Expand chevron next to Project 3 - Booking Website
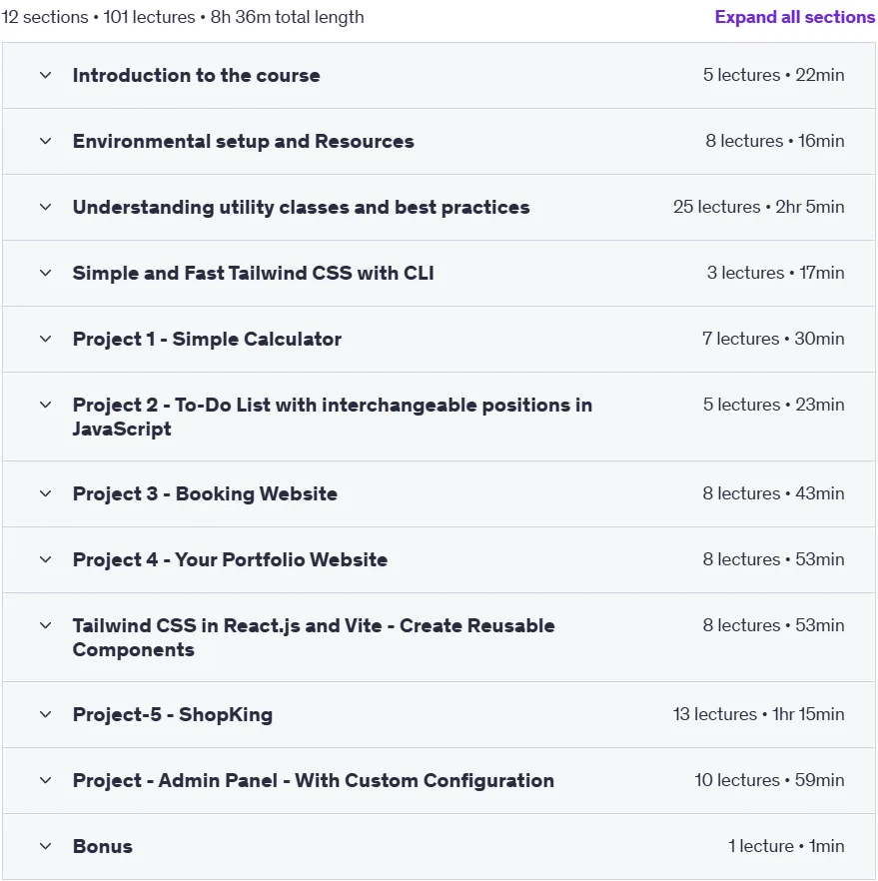The image size is (878, 881). pos(46,493)
